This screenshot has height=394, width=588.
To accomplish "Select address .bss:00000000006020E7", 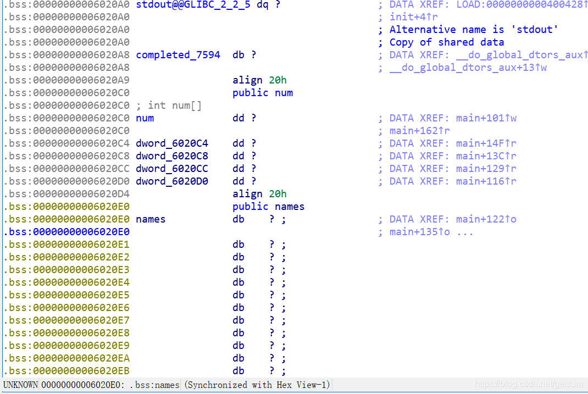I will [x=66, y=320].
